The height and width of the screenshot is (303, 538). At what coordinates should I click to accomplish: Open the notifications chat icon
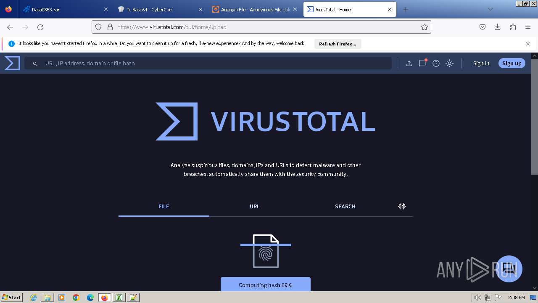tap(422, 63)
